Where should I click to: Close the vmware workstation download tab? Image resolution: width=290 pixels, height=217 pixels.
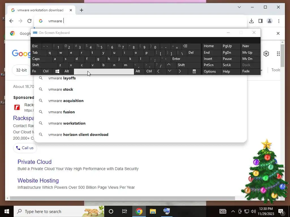pyautogui.click(x=71, y=10)
